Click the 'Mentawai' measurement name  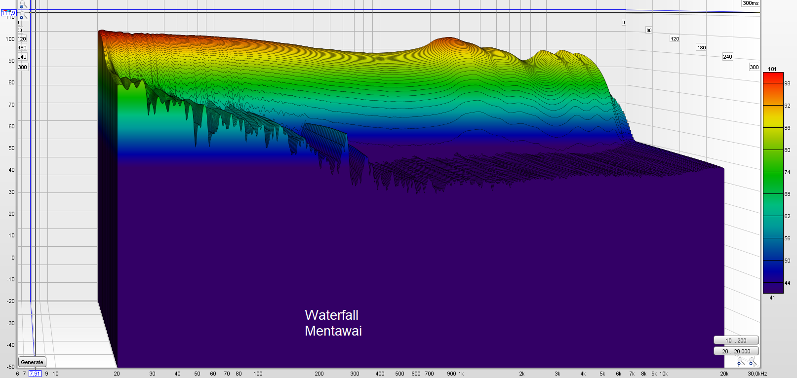pos(333,331)
